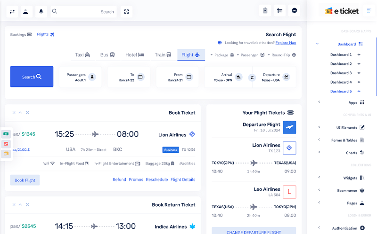Viewport: 377px width, 234px height.
Task: Open the chat bubble icon
Action: [294, 10]
